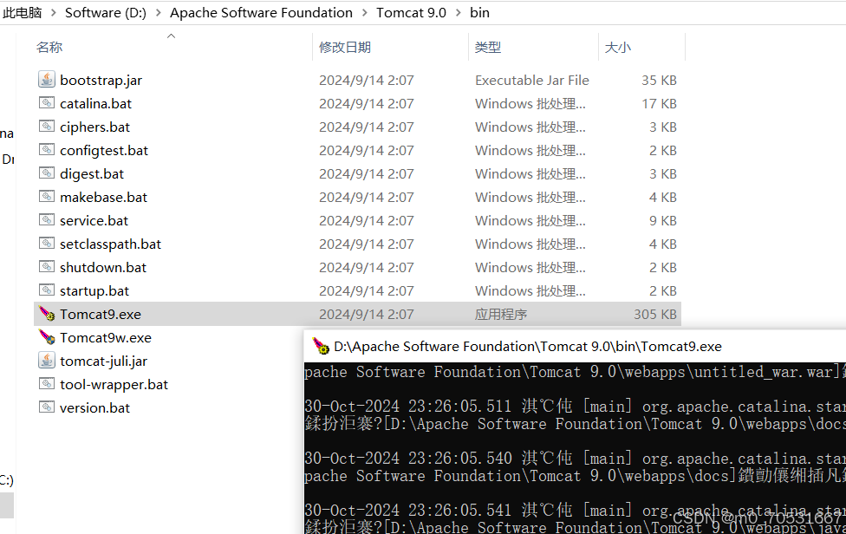The width and height of the screenshot is (846, 534).
Task: Sort files by the 类型 column header
Action: pos(488,48)
